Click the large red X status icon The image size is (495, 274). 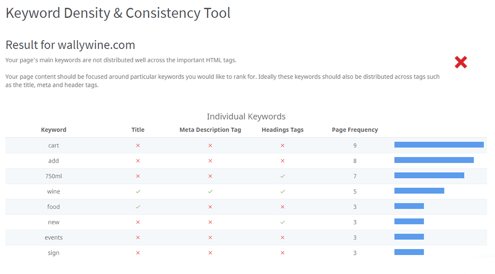pos(461,62)
